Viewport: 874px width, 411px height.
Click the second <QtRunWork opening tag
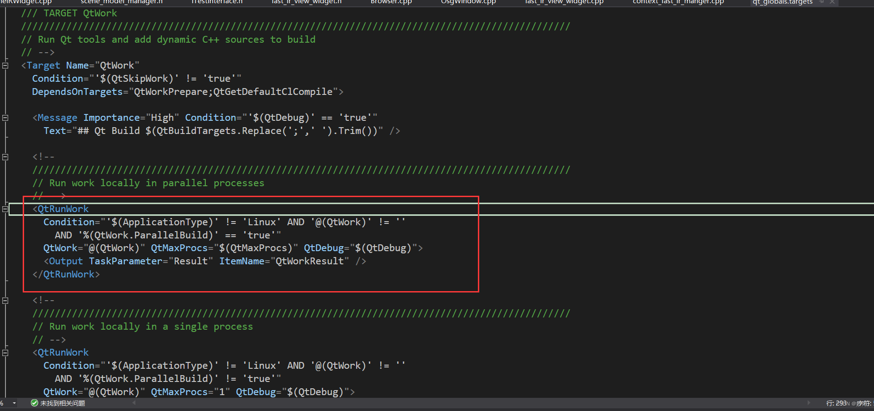click(x=61, y=352)
